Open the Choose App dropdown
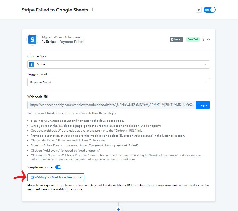The height and width of the screenshot is (211, 238). 118,64
